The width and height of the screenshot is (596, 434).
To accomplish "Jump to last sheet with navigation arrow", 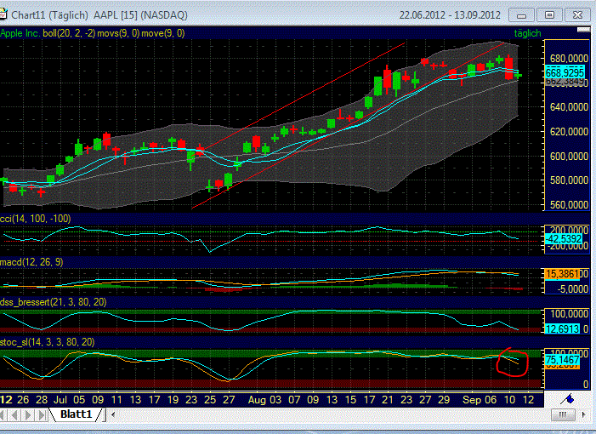I will tap(43, 414).
